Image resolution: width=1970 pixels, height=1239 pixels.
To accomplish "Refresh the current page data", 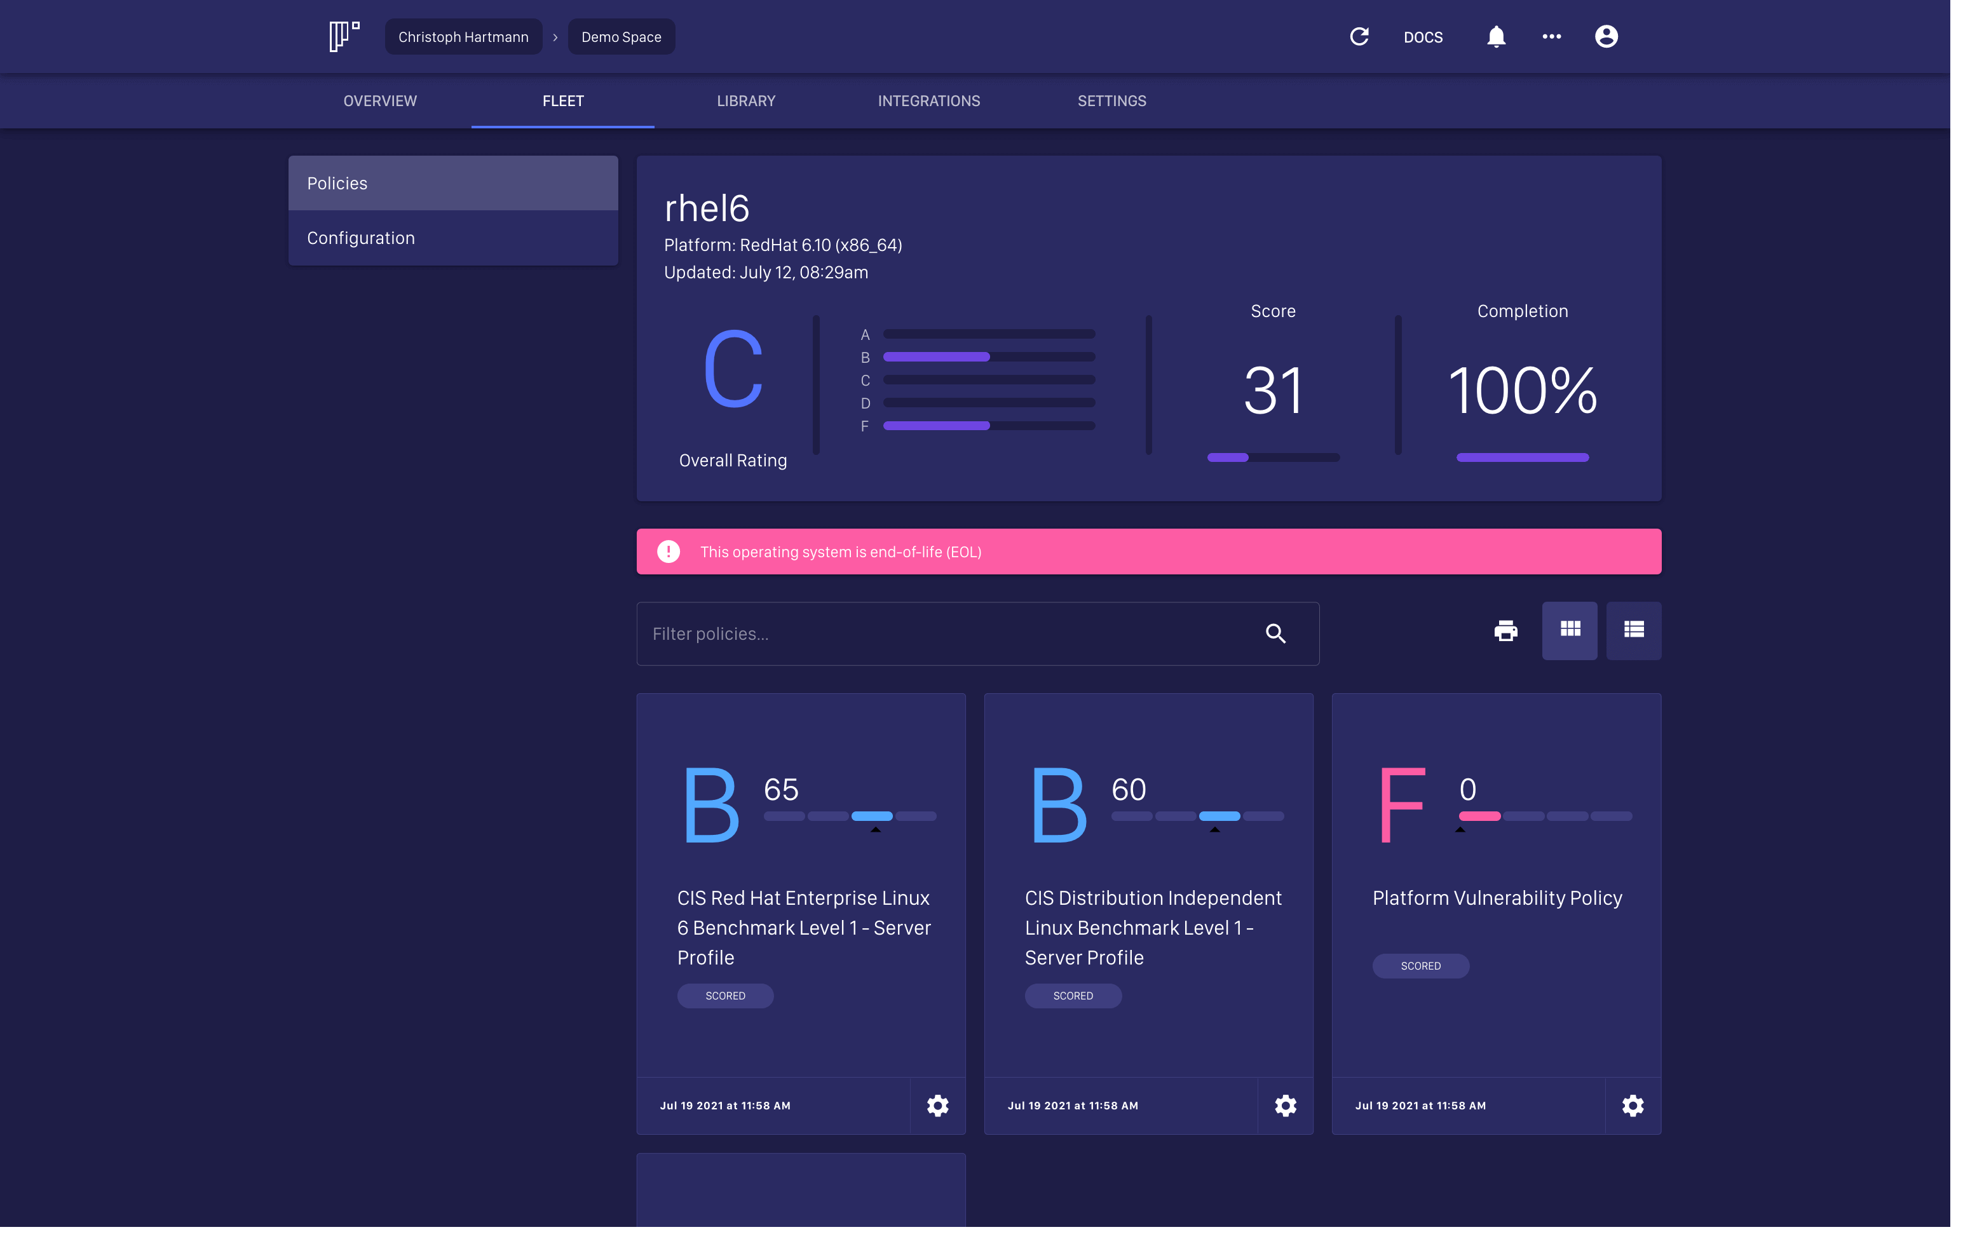I will click(x=1359, y=37).
